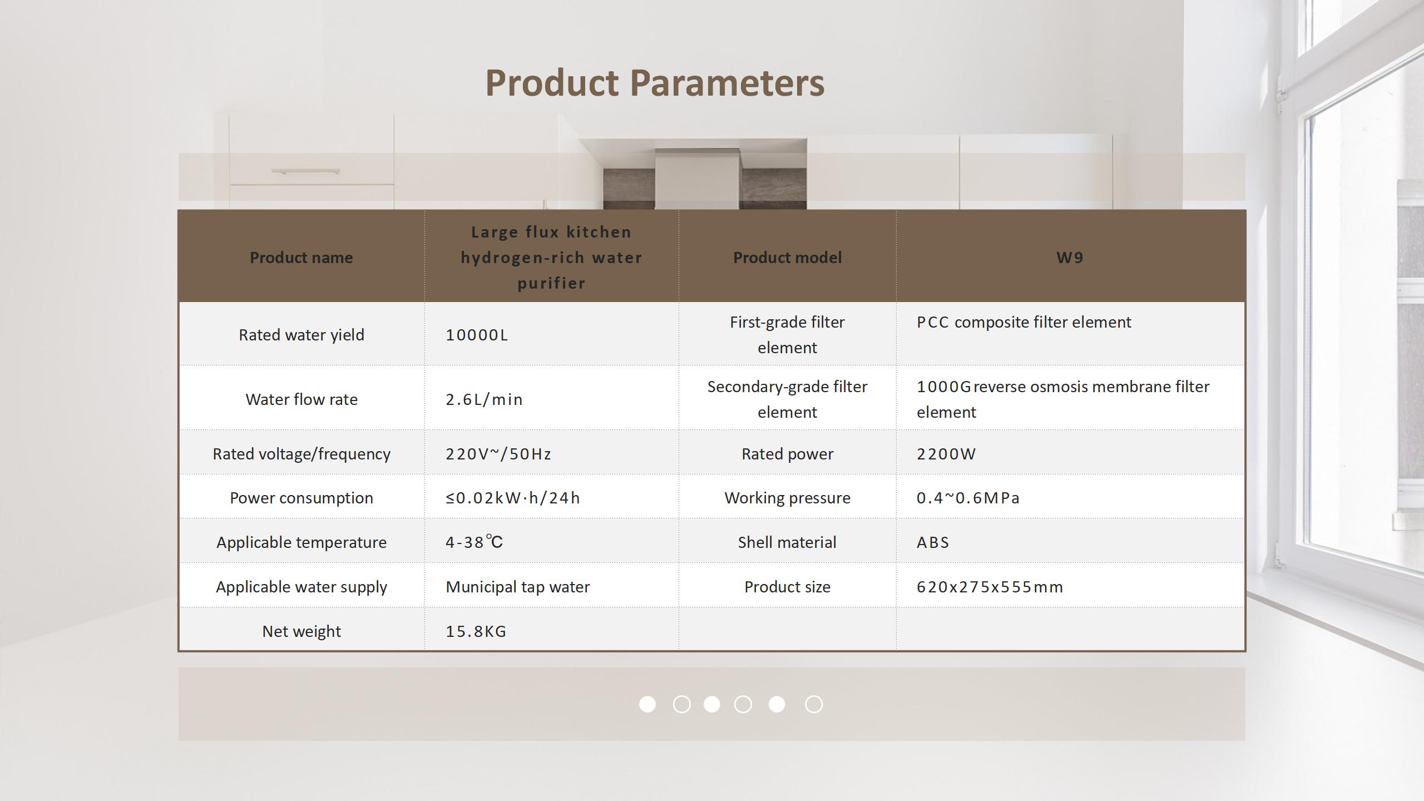Jump to the fifth pagination dot
Image resolution: width=1424 pixels, height=801 pixels.
click(x=777, y=704)
